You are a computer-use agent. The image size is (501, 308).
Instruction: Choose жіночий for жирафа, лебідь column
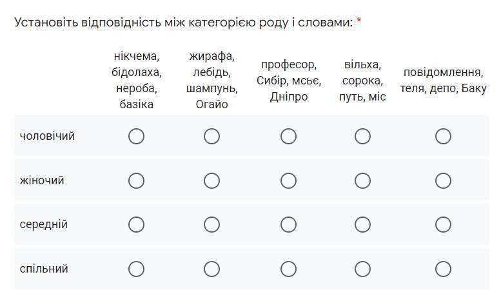(x=212, y=180)
